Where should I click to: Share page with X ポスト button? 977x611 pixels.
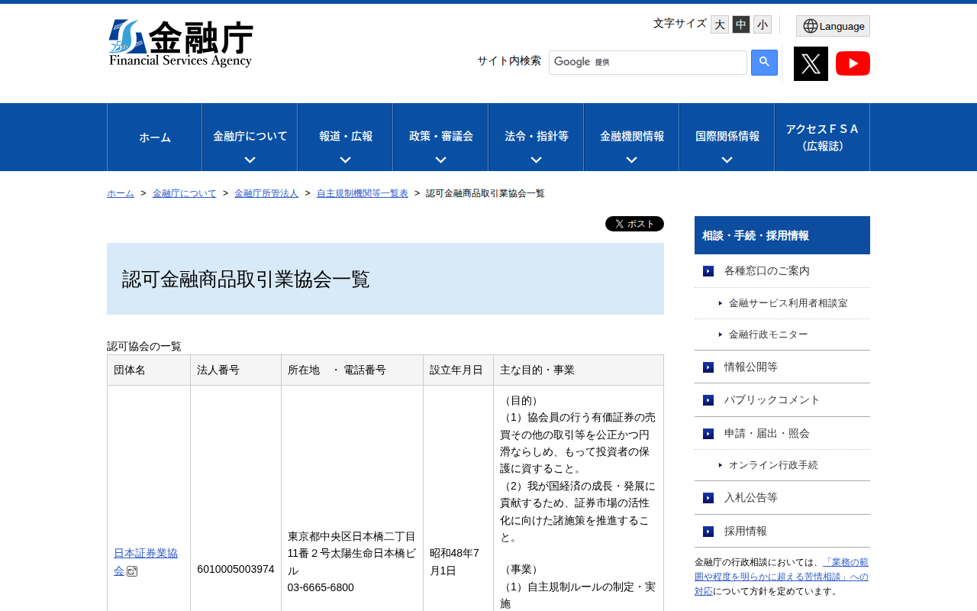[x=634, y=224]
